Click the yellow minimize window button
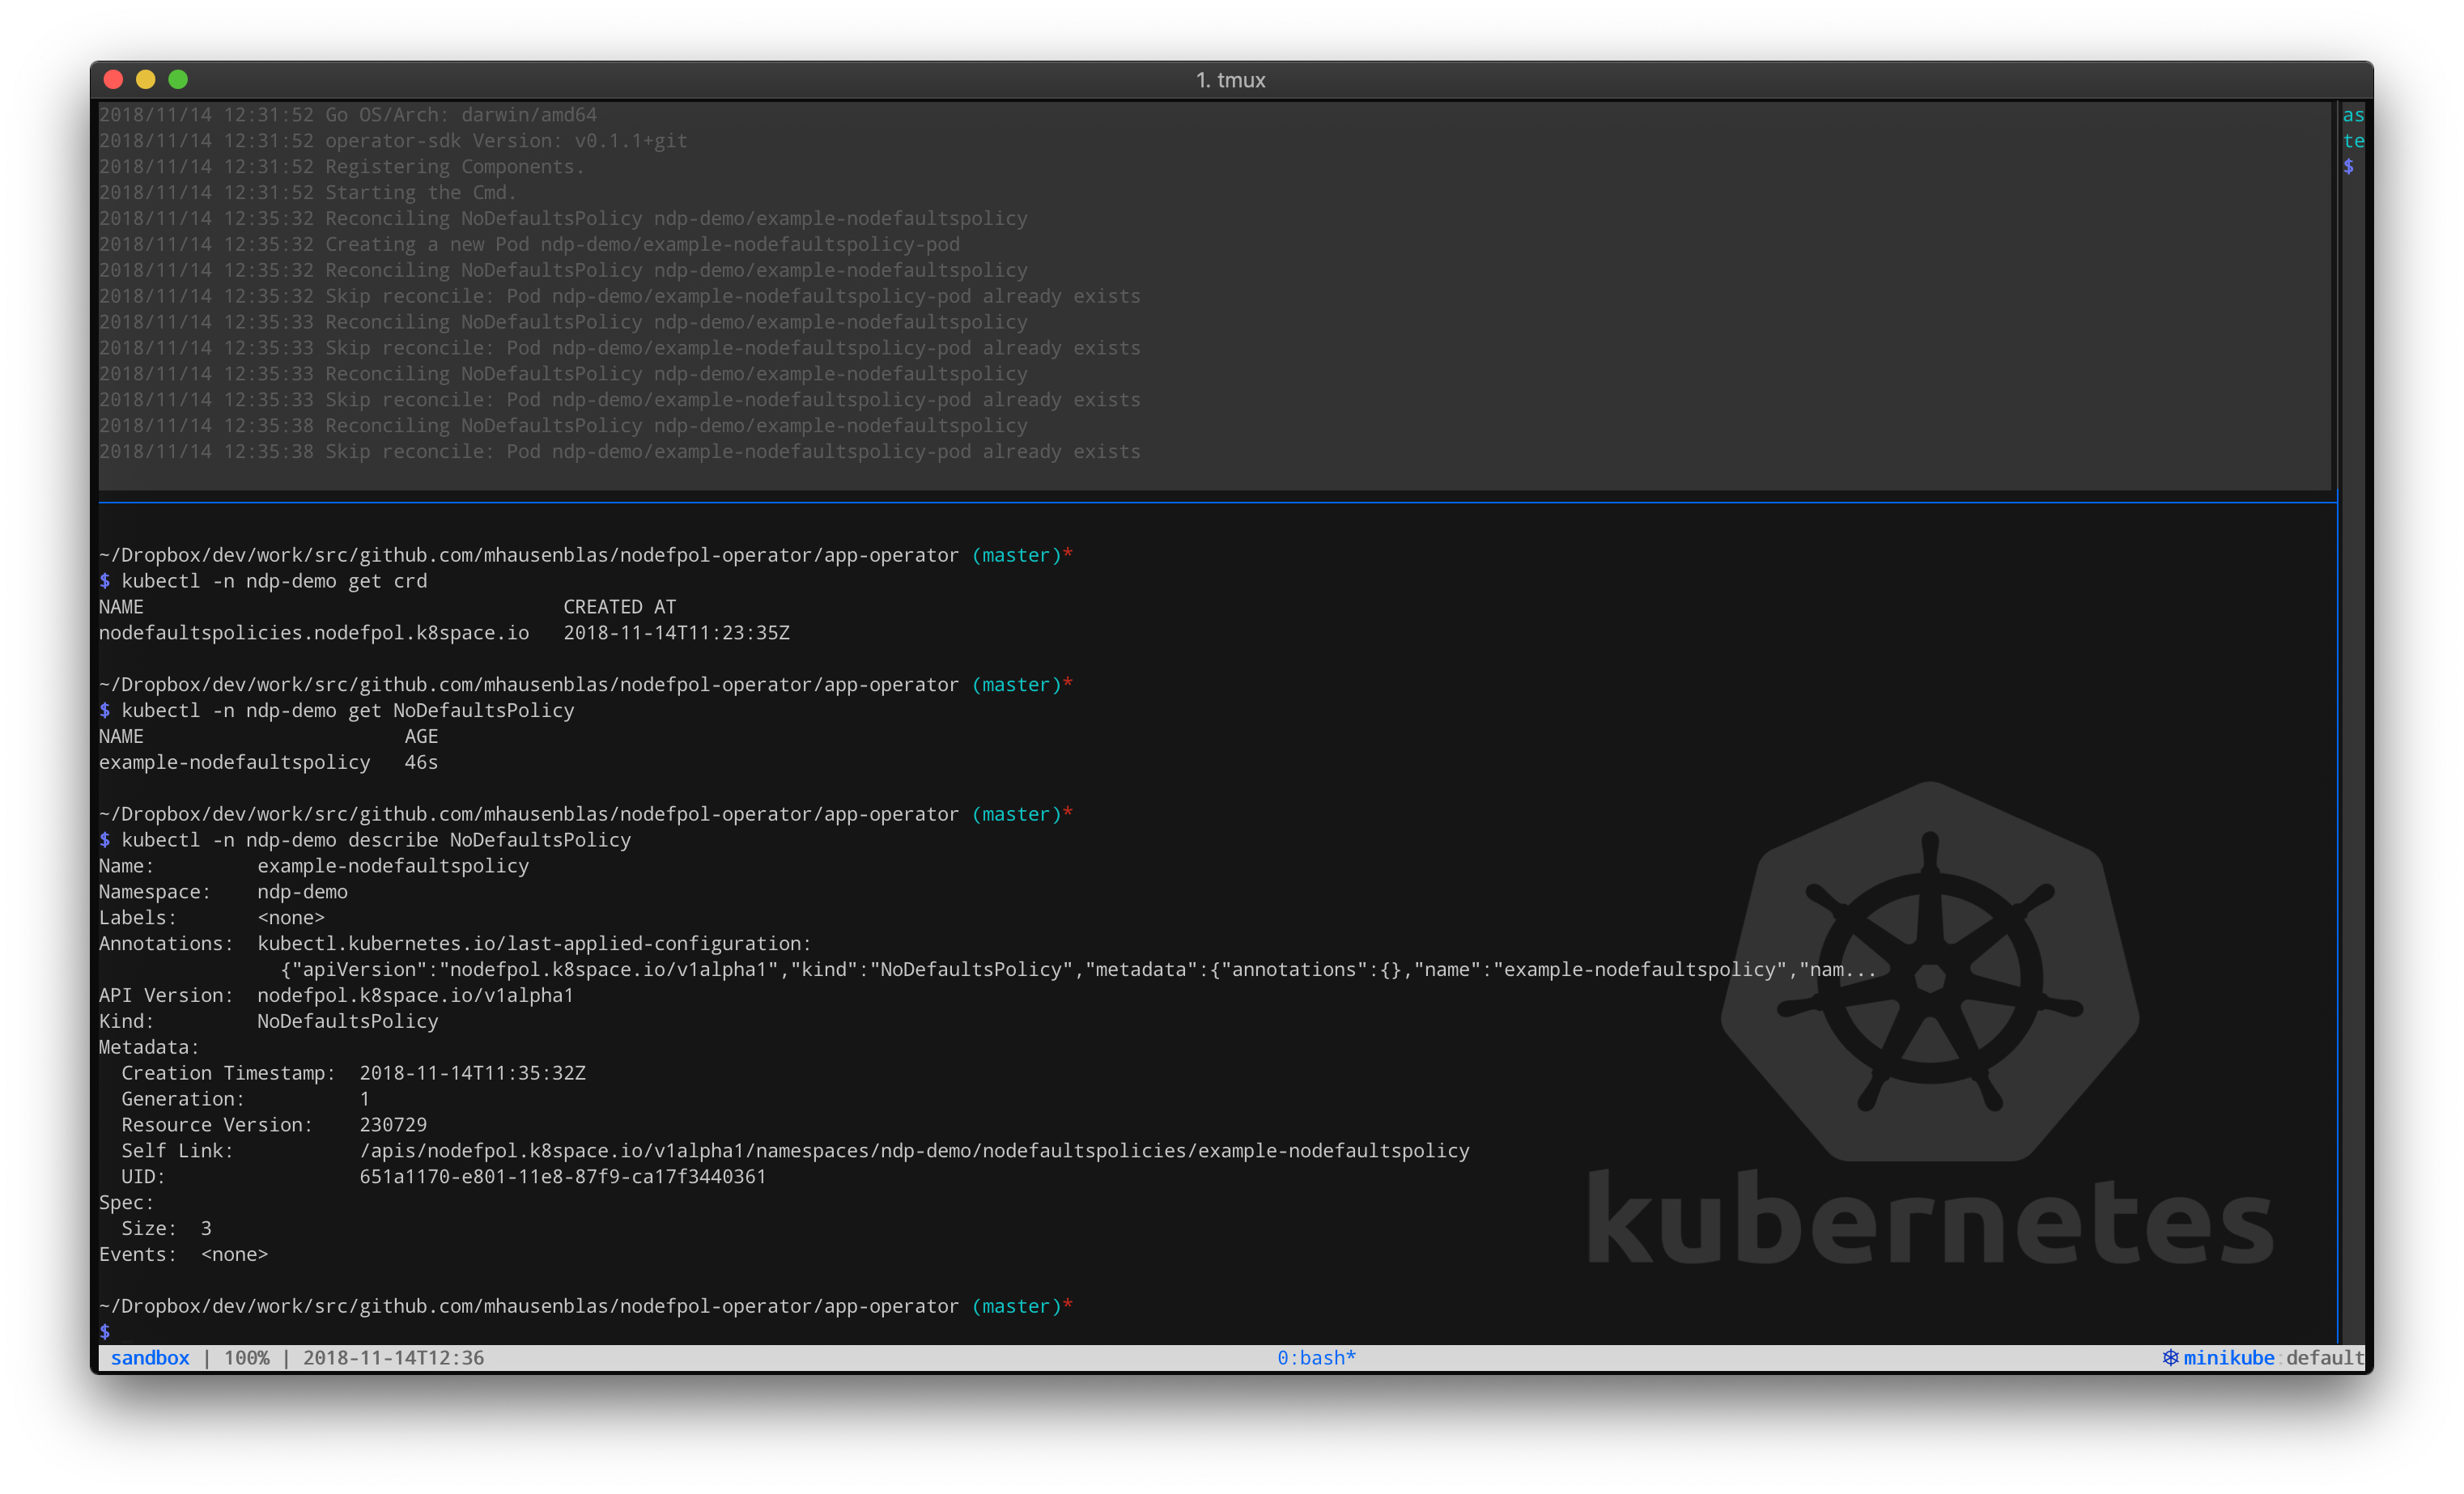The height and width of the screenshot is (1494, 2464). [146, 80]
